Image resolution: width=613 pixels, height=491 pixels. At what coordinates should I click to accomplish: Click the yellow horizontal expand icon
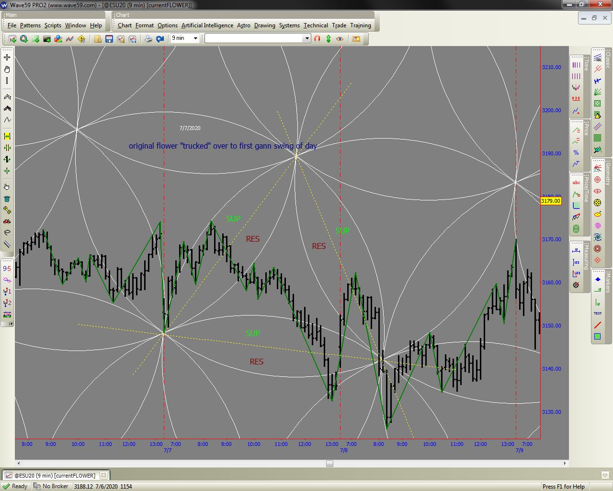tap(7, 137)
